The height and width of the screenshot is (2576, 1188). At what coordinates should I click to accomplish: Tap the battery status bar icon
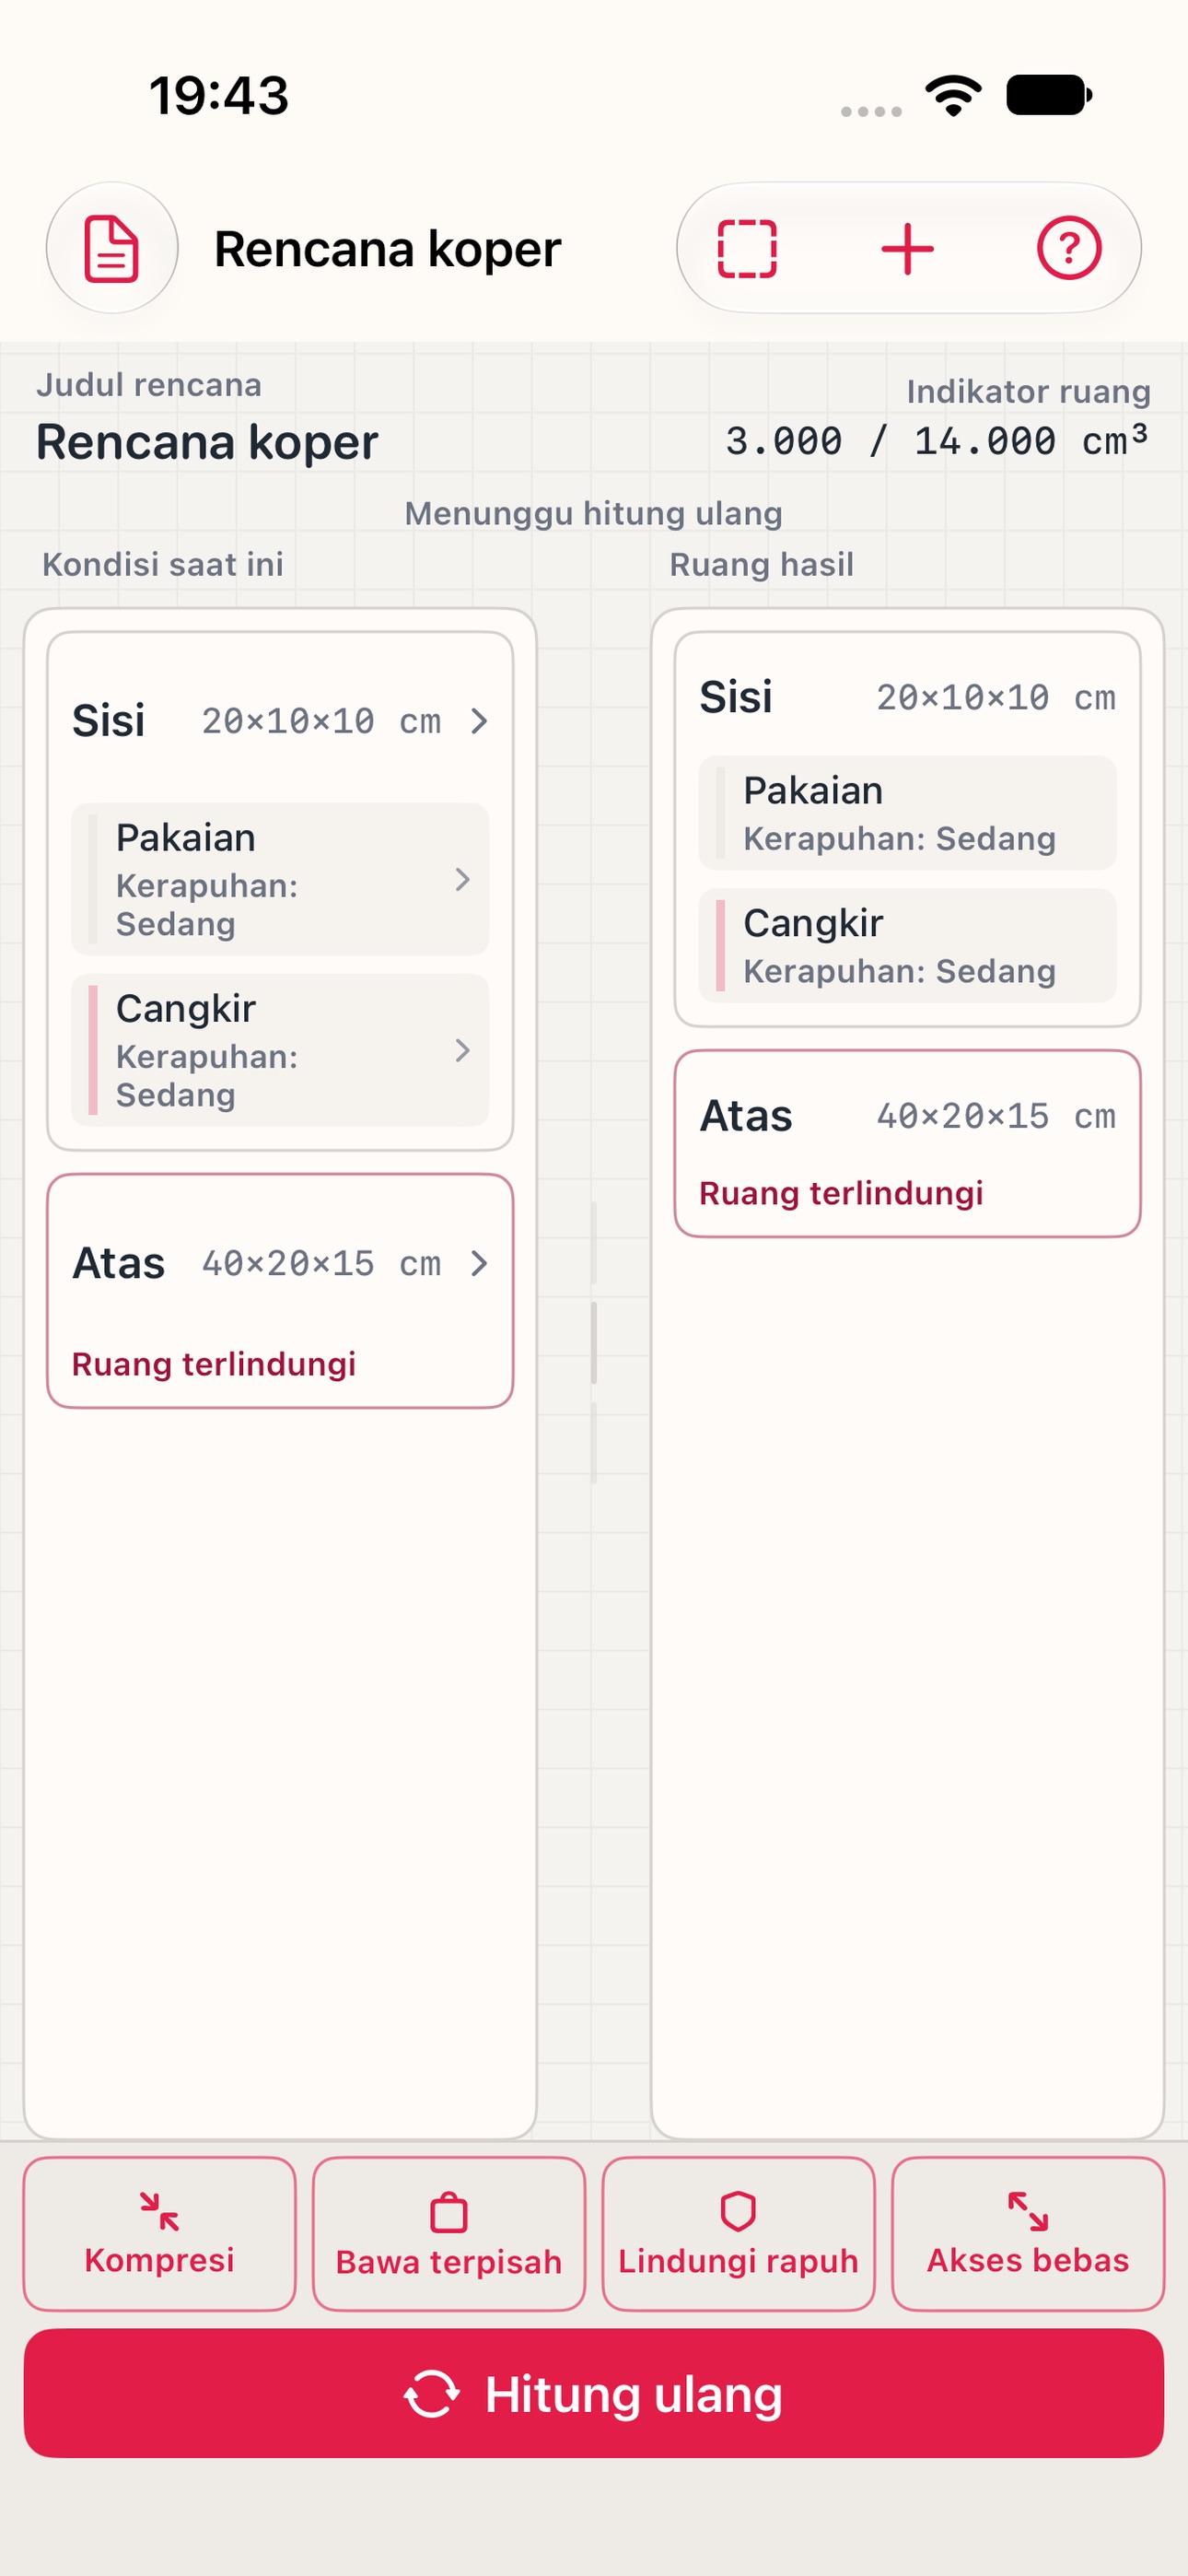(1049, 96)
